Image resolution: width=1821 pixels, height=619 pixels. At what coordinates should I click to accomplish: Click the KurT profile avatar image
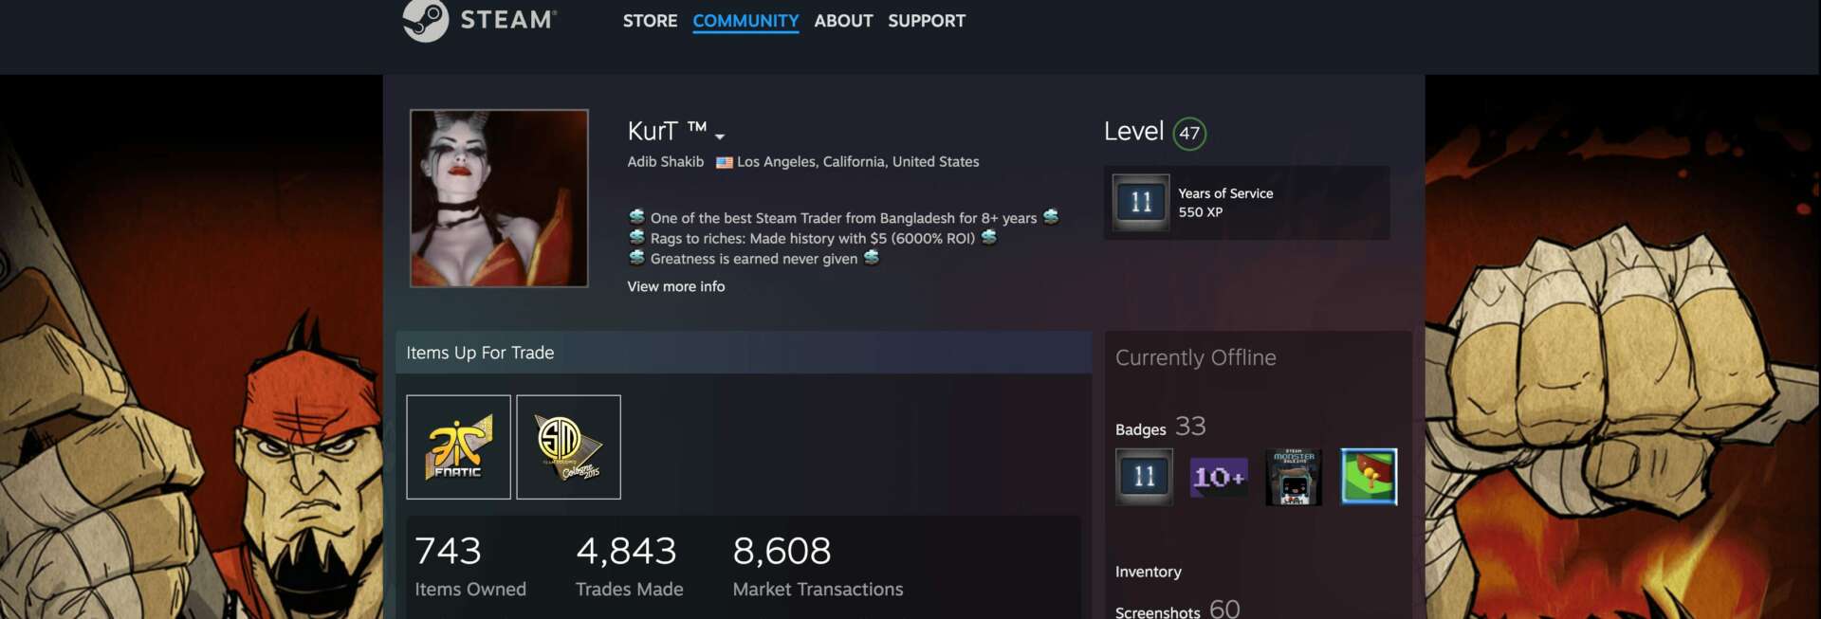click(x=499, y=198)
